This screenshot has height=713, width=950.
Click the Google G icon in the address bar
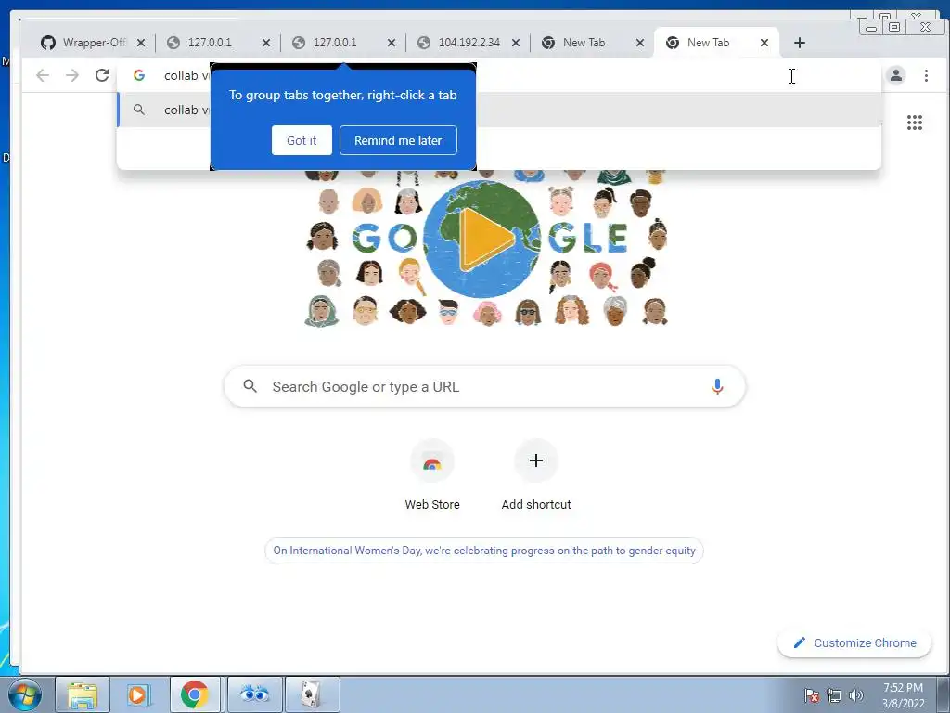click(139, 75)
